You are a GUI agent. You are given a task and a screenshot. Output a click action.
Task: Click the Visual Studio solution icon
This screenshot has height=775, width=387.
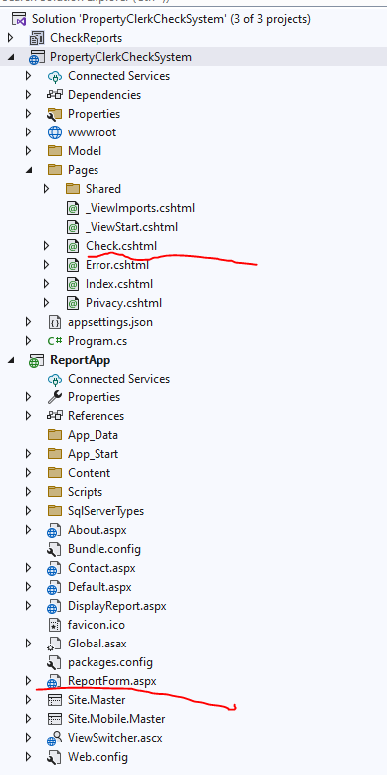19,19
